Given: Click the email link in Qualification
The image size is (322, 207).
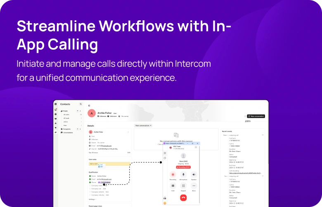Looking at the screenshot, I should (x=104, y=179).
